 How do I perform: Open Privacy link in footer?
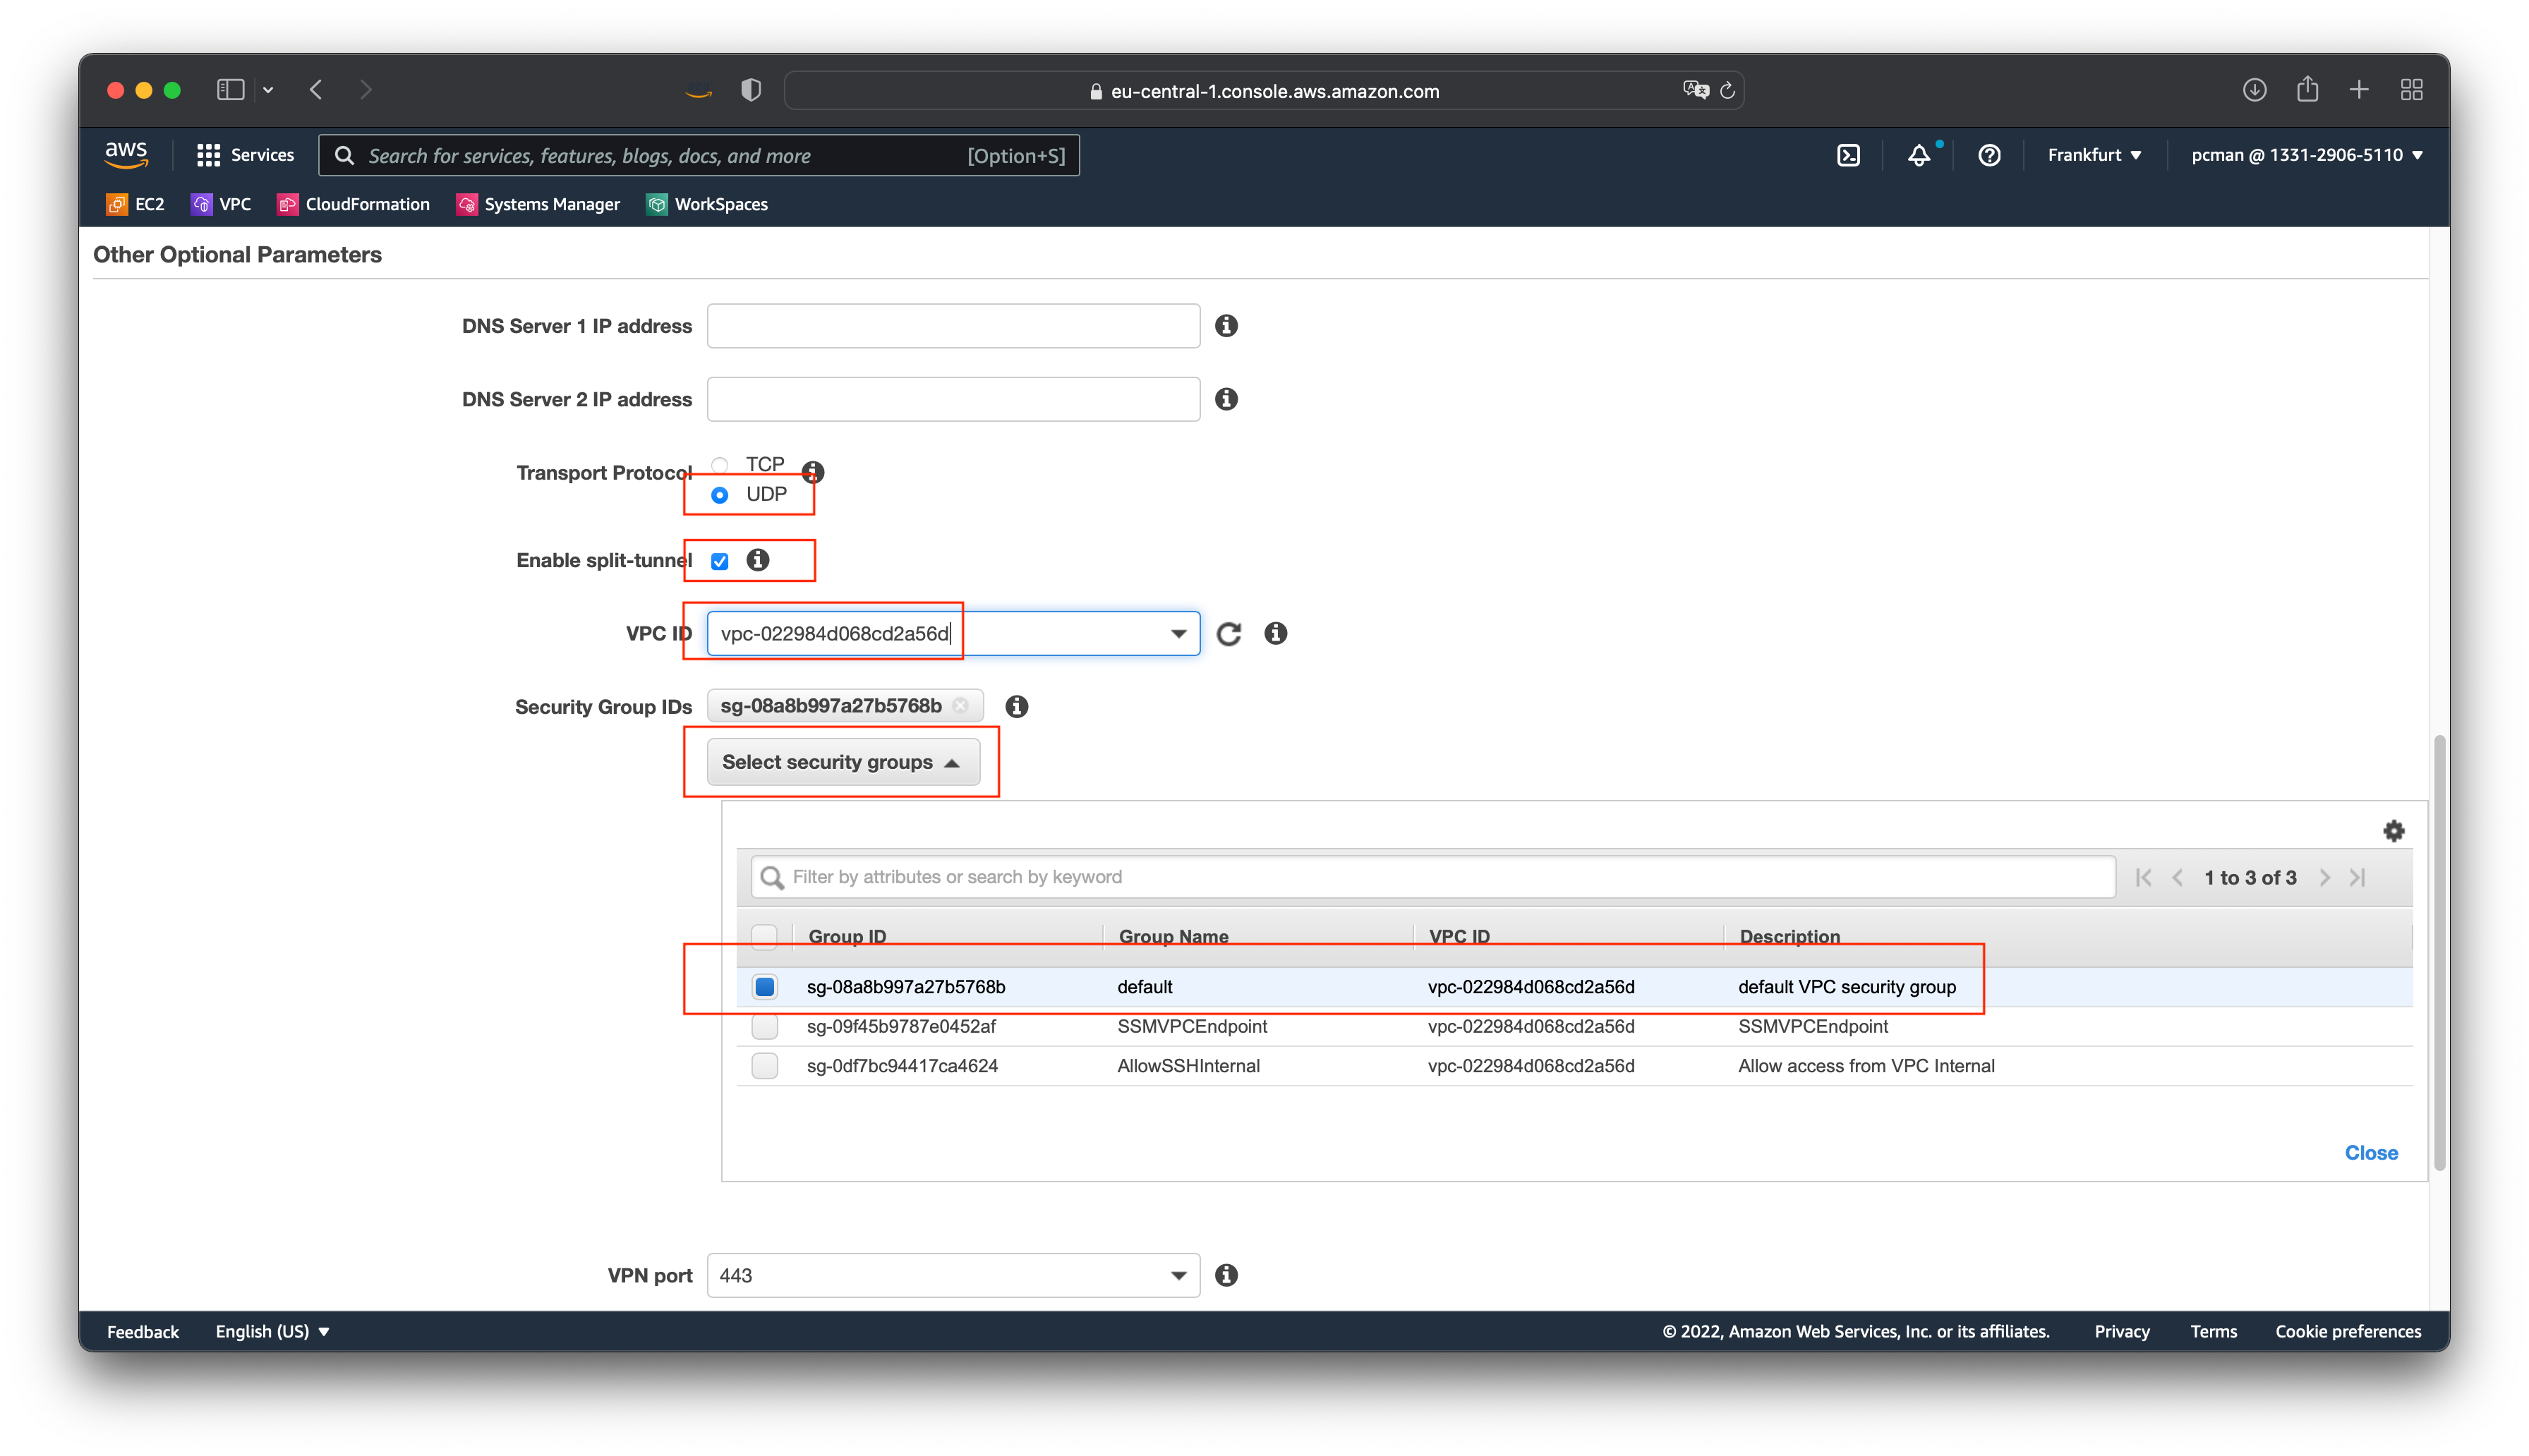coord(2121,1331)
